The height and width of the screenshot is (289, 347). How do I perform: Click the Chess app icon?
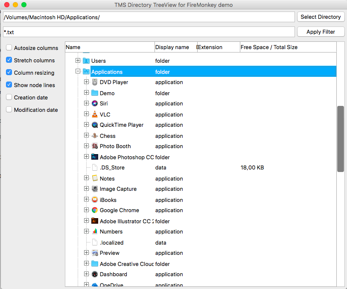(x=95, y=135)
